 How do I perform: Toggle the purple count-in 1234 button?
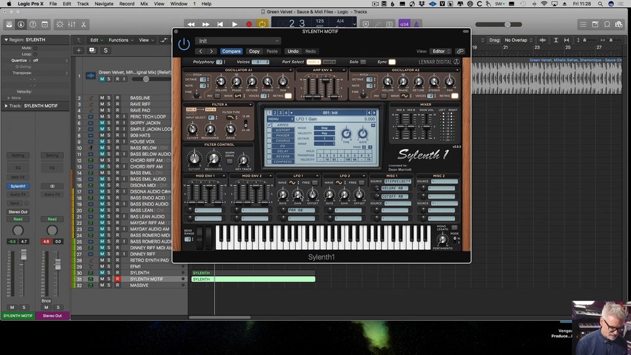pos(404,24)
